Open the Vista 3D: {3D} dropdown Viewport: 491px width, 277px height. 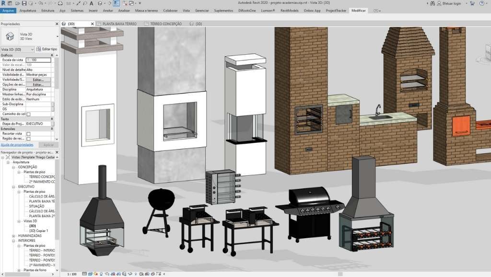point(32,49)
